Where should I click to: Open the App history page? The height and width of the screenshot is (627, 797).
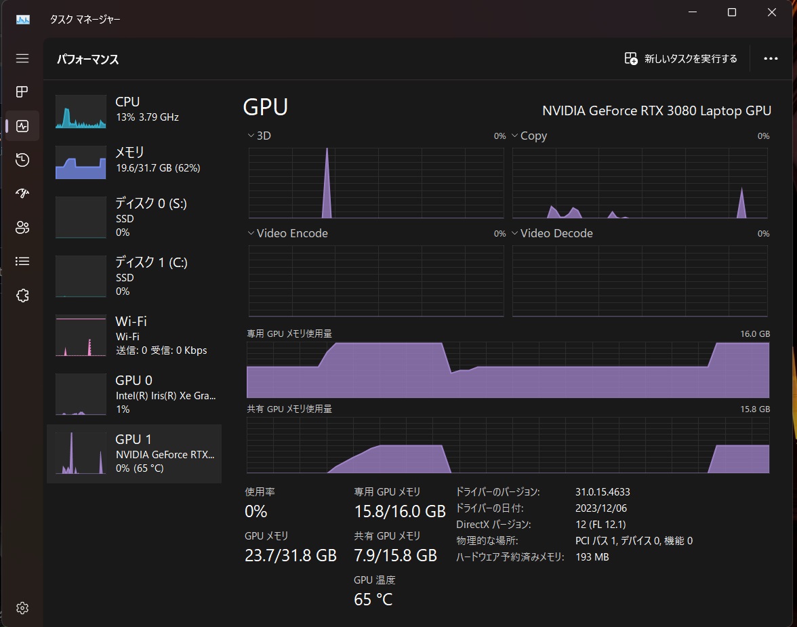tap(22, 159)
